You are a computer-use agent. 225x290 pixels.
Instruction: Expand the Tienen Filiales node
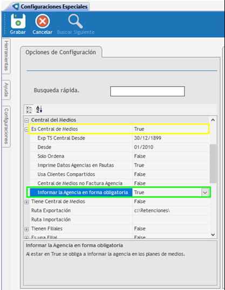(27, 229)
